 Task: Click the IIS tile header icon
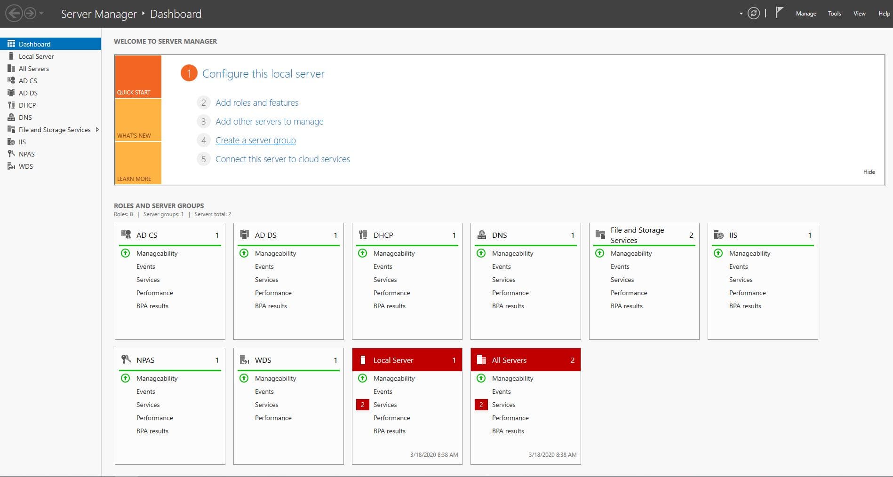719,235
